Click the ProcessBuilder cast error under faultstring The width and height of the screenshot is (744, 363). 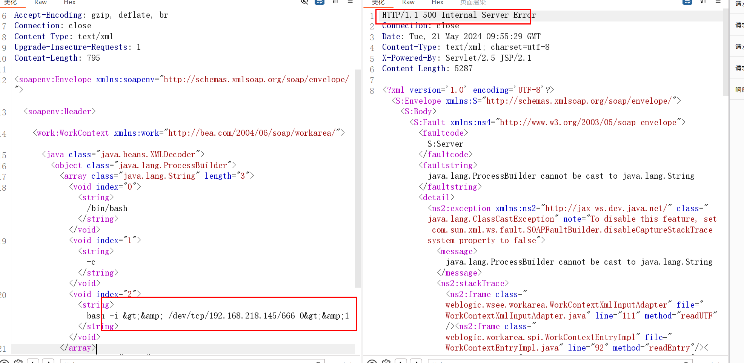[561, 176]
